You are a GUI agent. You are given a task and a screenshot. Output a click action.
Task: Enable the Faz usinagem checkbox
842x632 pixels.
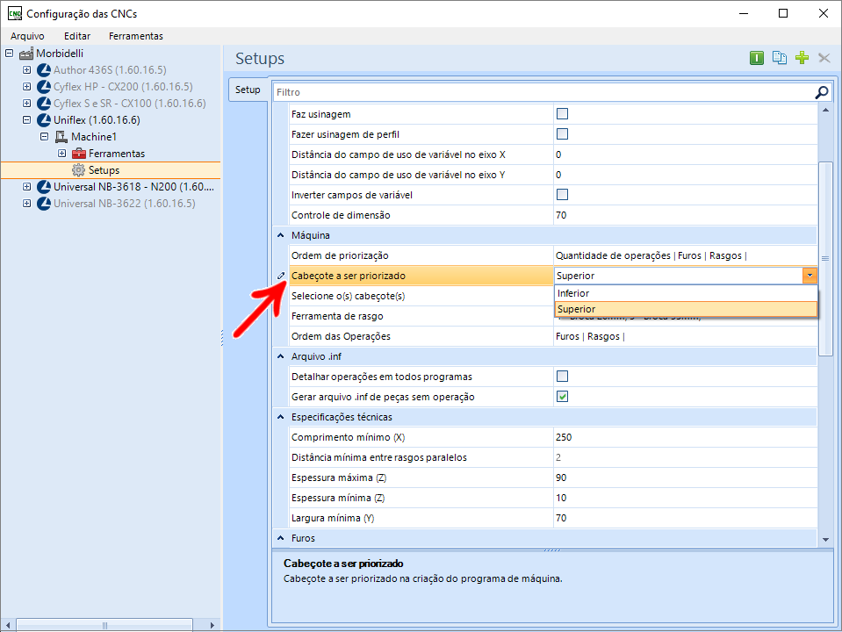(x=563, y=114)
